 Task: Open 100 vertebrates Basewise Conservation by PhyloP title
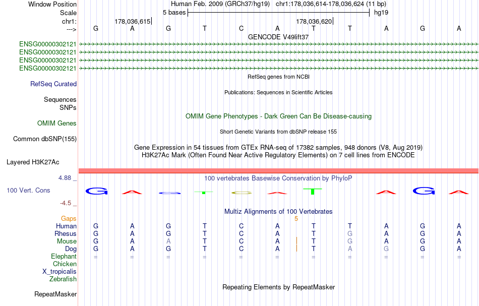click(278, 178)
